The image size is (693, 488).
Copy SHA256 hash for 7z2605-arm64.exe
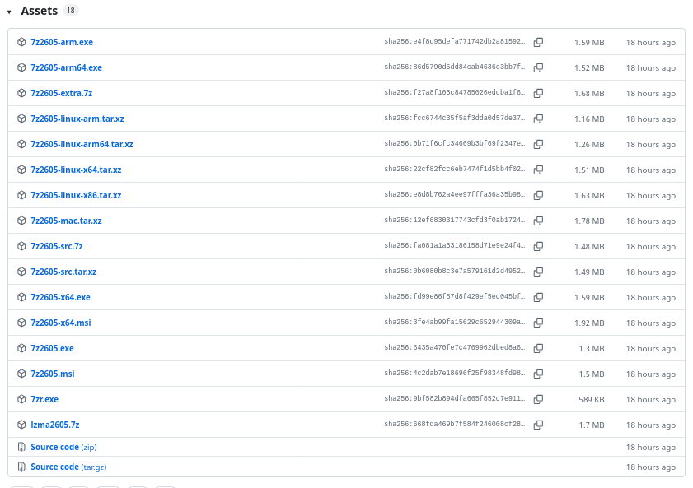coord(538,68)
